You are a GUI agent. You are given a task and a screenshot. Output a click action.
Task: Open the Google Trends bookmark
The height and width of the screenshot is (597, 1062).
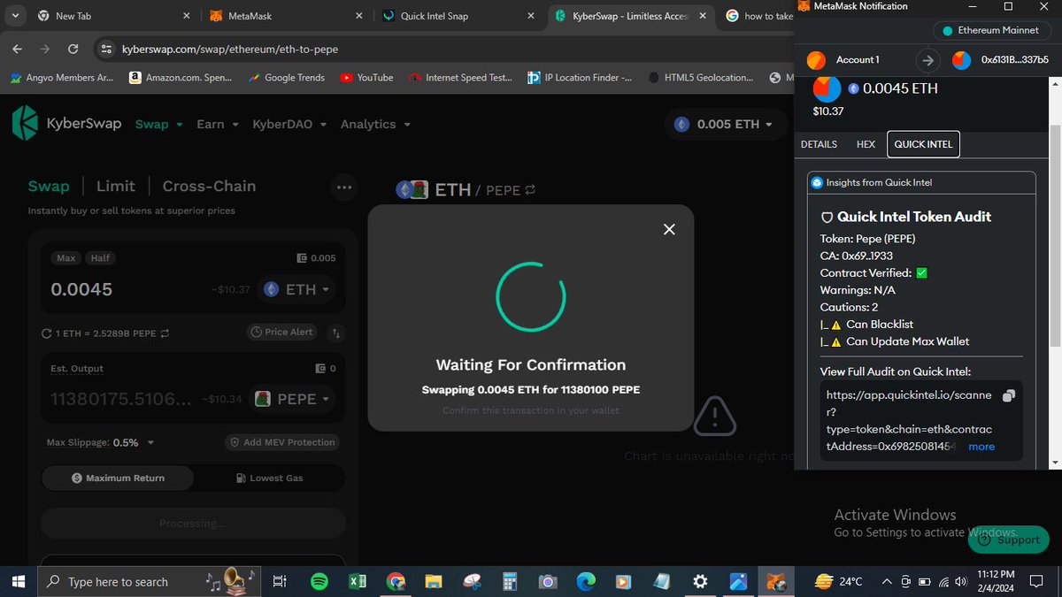pos(285,78)
